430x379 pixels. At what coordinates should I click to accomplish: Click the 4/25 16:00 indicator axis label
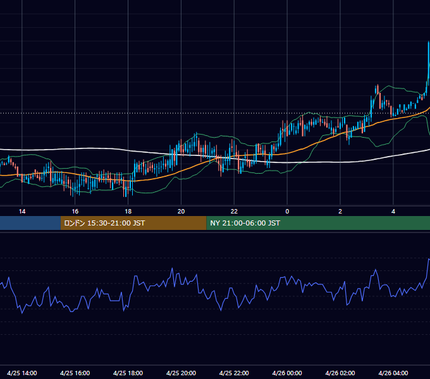(x=75, y=373)
